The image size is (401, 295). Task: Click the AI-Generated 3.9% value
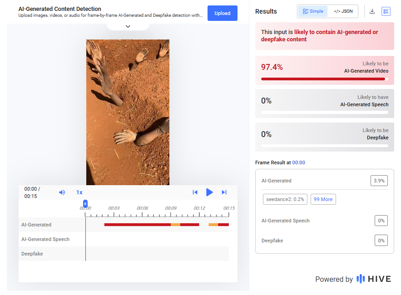click(x=379, y=181)
